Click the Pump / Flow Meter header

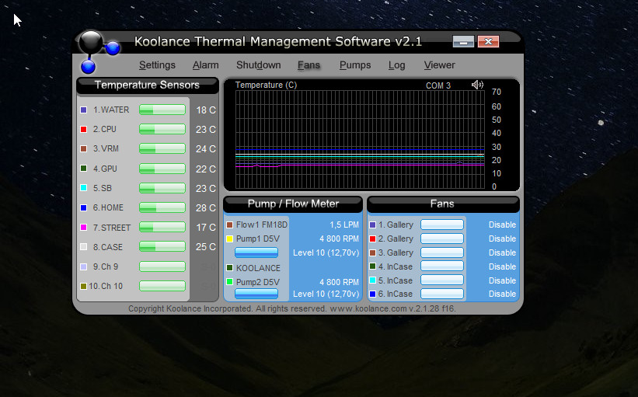pos(293,204)
